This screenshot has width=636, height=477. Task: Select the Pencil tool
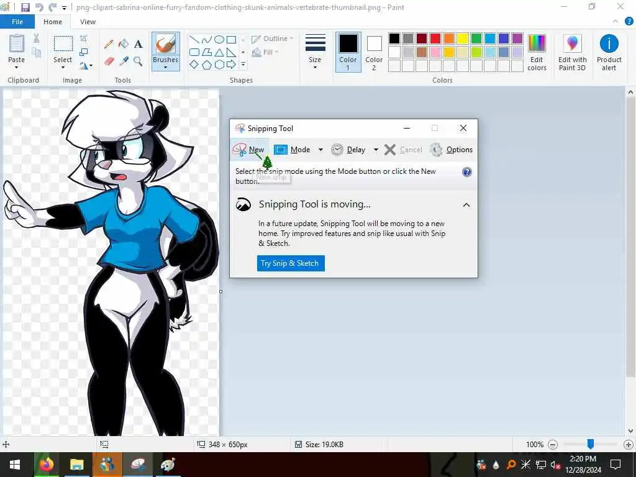click(109, 44)
